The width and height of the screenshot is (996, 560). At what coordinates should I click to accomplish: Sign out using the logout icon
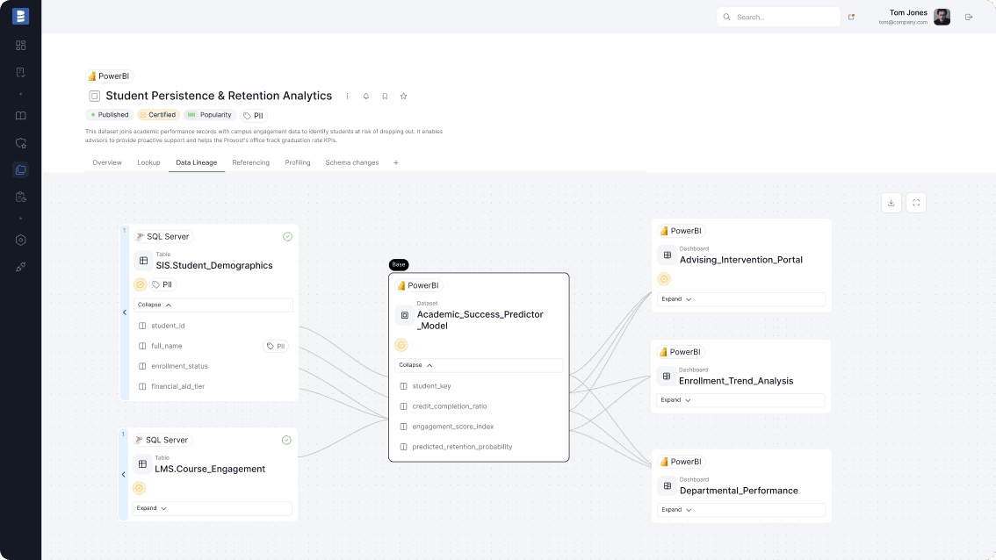pos(970,17)
